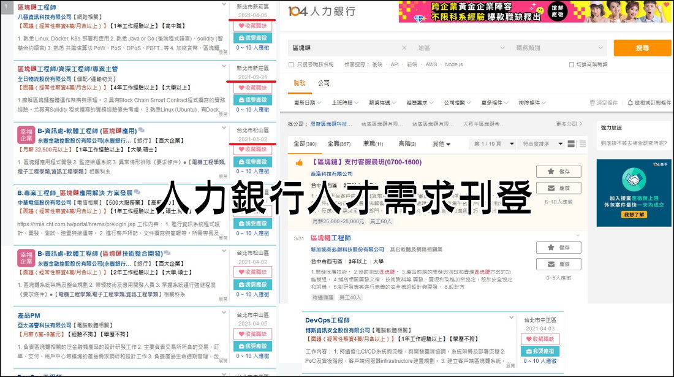Apply to 八晉資訊科技 job via 我要應徵
The height and width of the screenshot is (377, 674).
point(252,38)
